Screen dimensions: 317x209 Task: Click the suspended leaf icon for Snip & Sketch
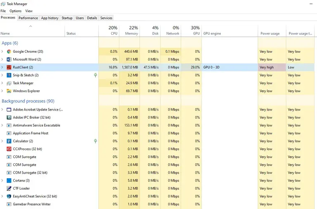point(95,75)
